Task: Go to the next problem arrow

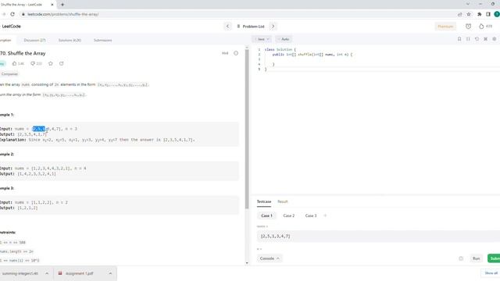Action: coord(273,27)
